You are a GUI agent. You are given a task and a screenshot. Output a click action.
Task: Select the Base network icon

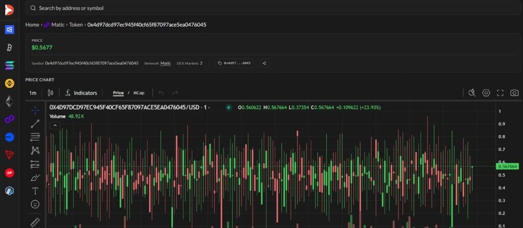(9, 137)
